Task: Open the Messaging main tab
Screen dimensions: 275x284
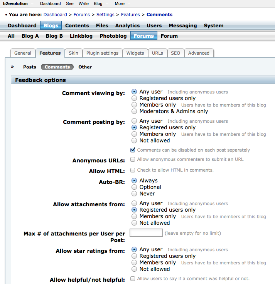Action: [183, 25]
